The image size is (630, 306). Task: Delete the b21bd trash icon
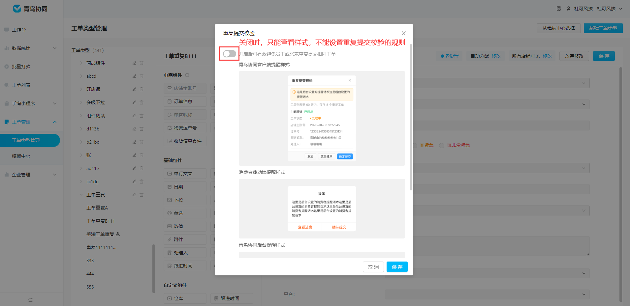click(x=142, y=142)
